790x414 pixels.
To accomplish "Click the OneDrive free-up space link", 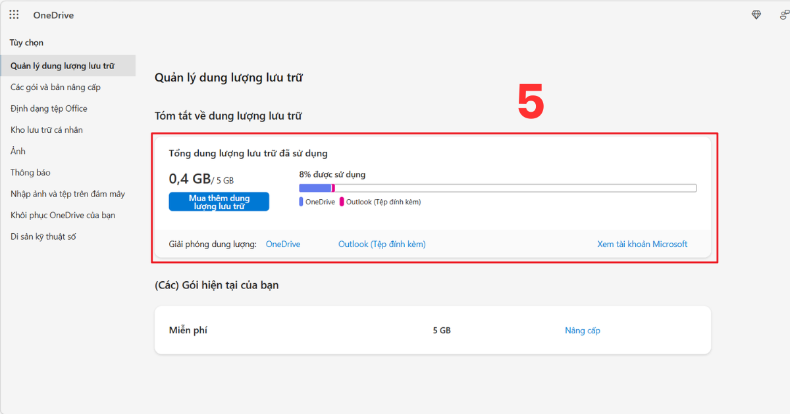I will pyautogui.click(x=283, y=244).
